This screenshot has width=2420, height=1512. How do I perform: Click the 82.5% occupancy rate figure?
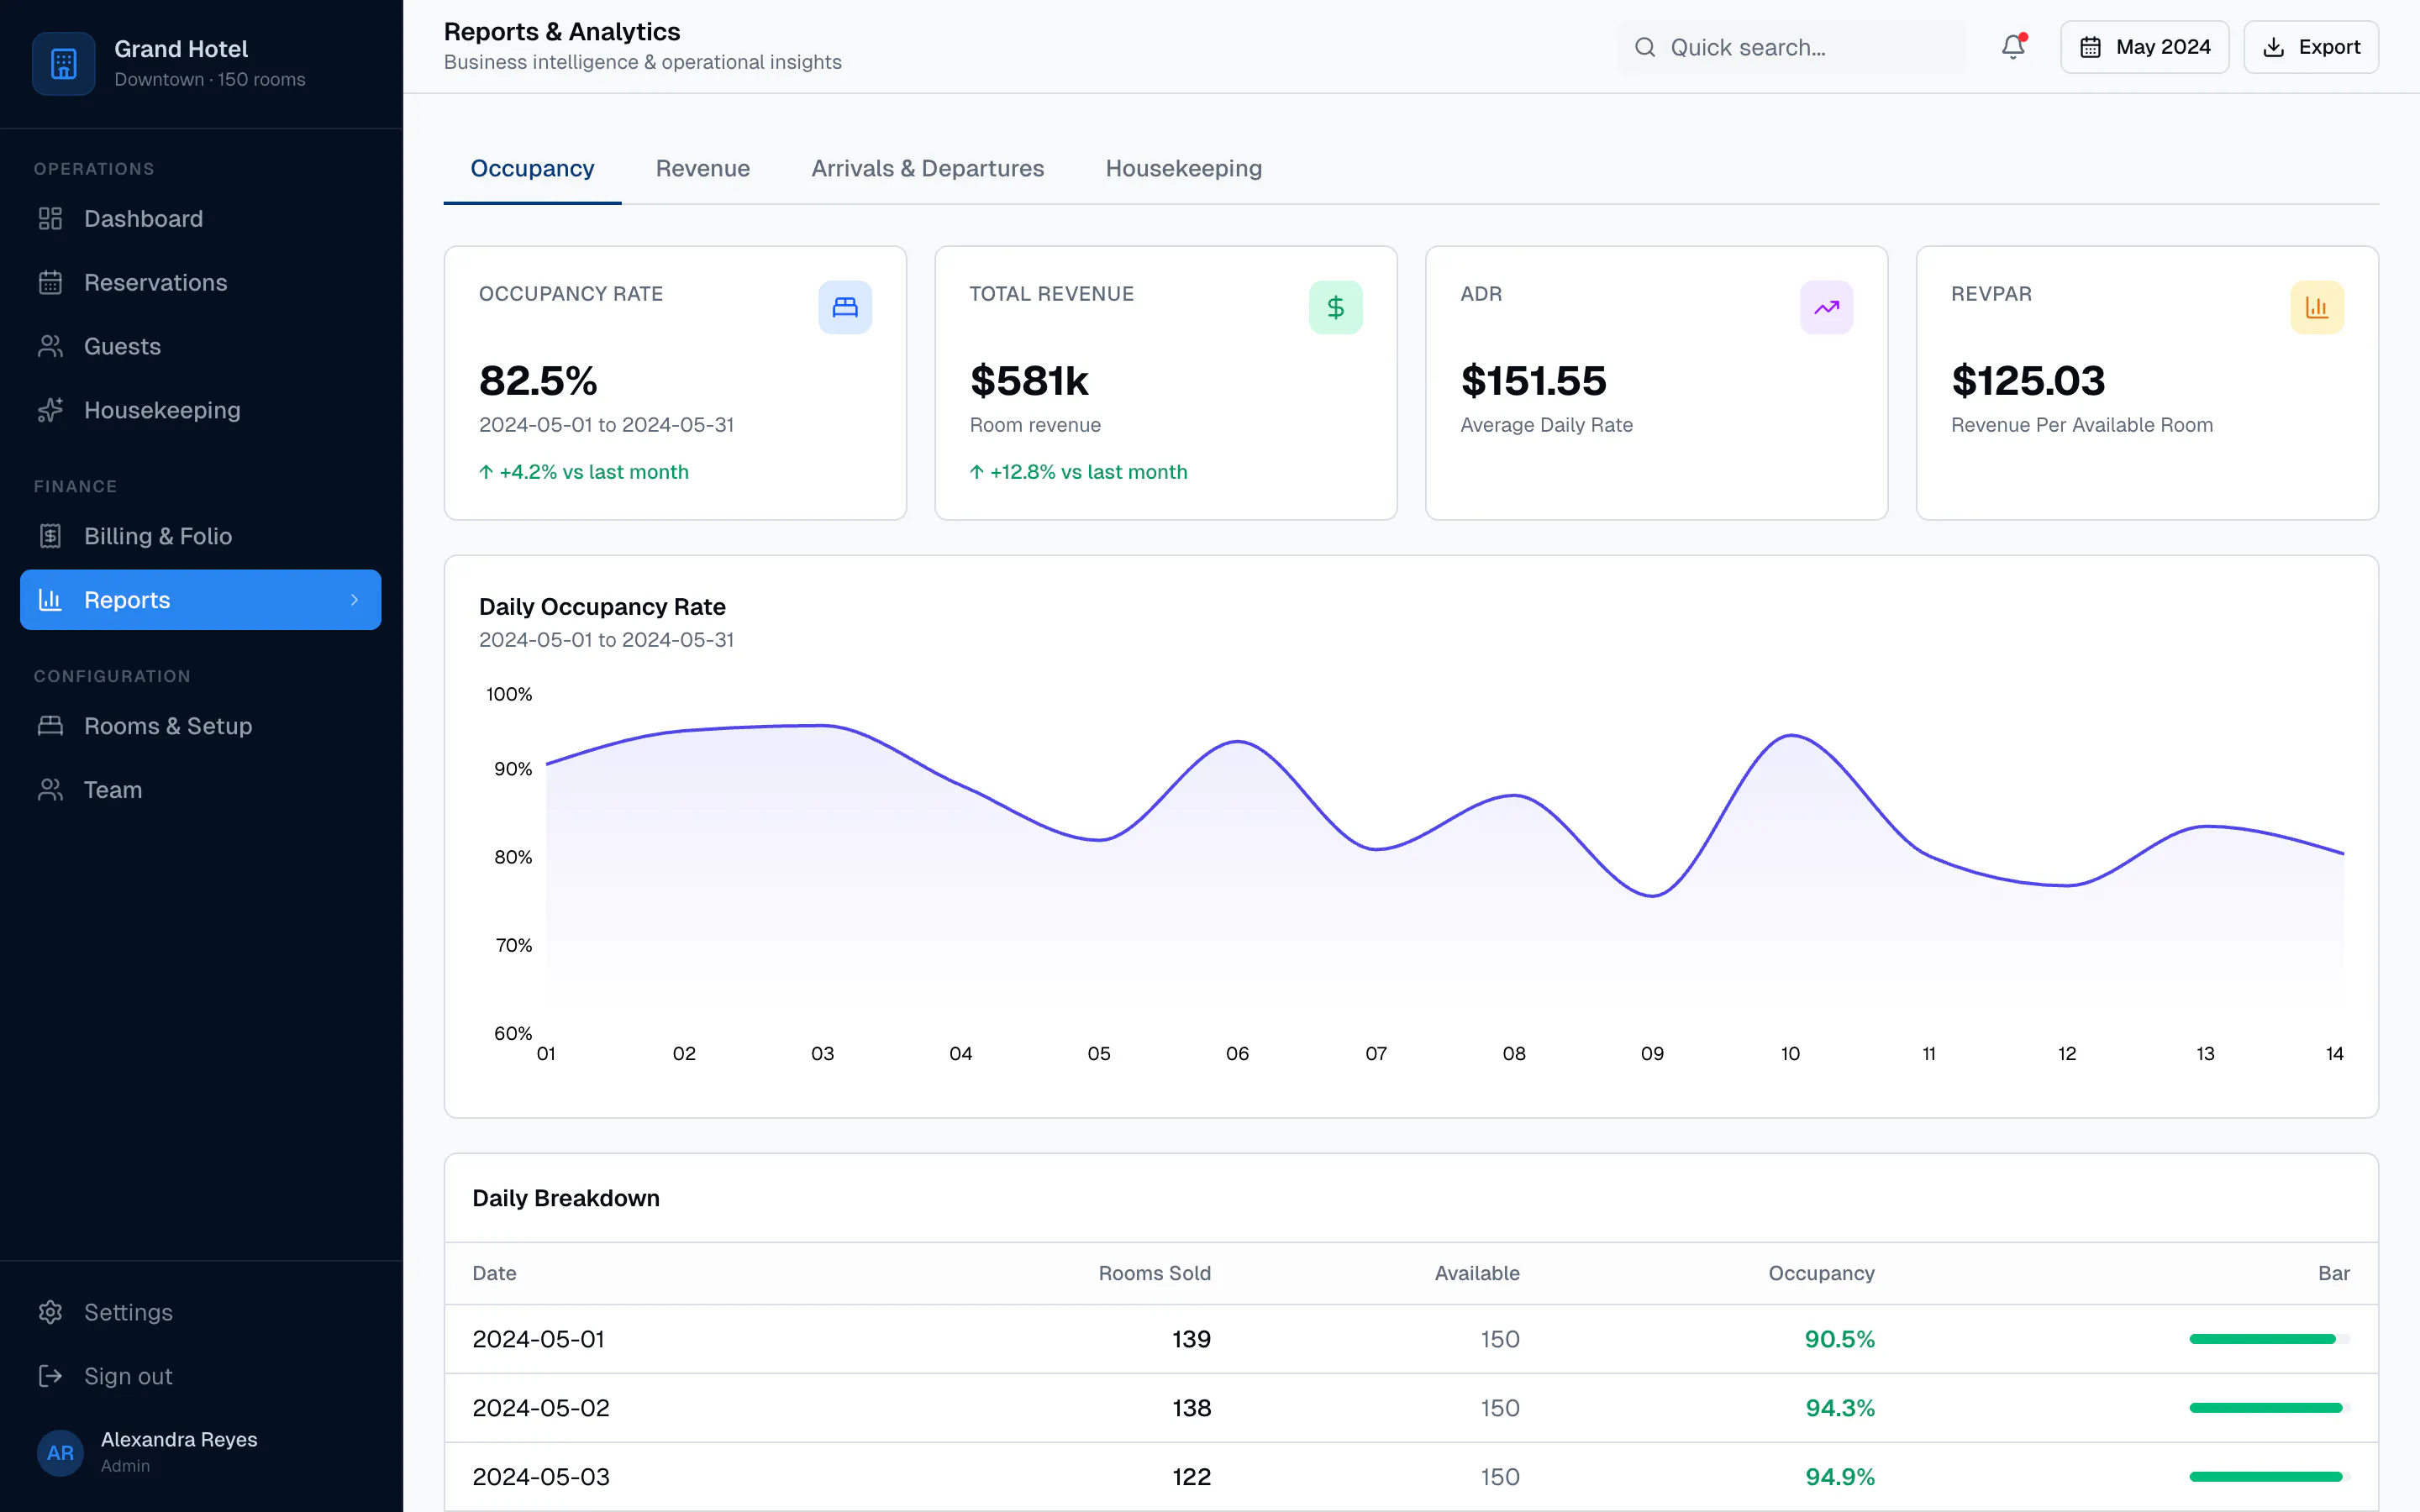[538, 381]
